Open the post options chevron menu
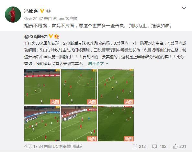192x153 pixels. pyautogui.click(x=184, y=8)
